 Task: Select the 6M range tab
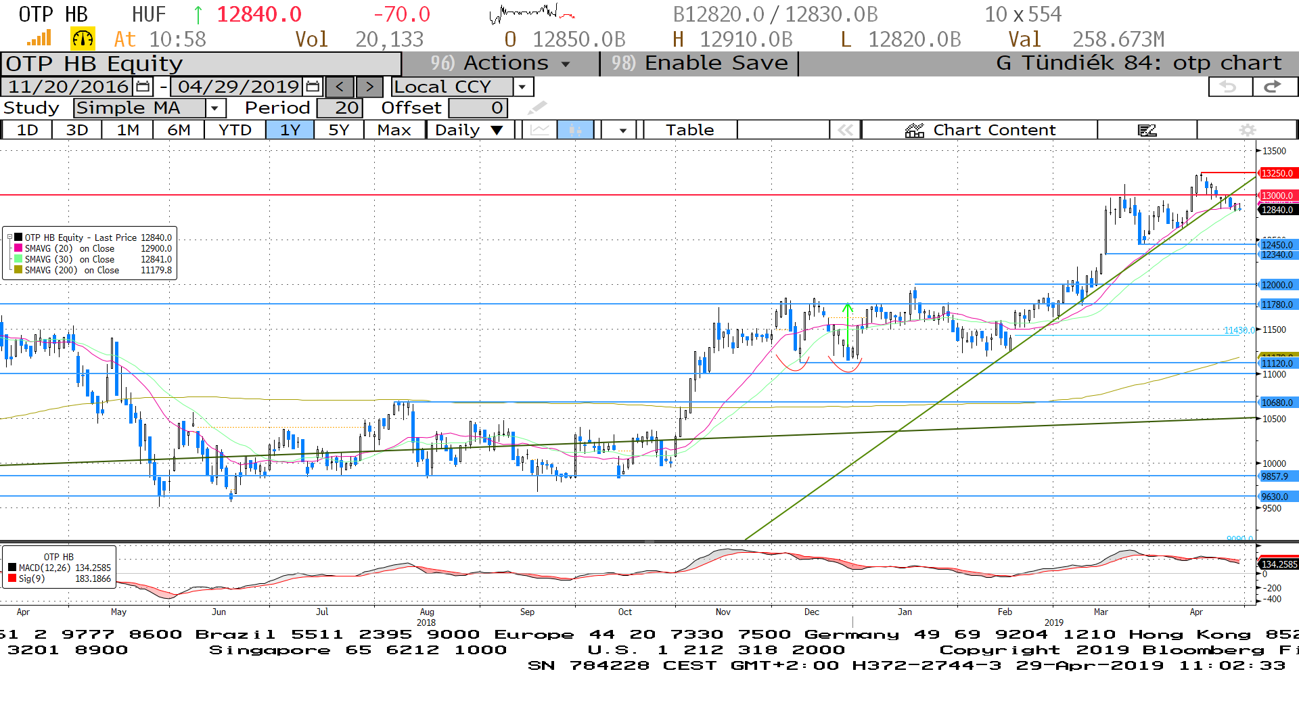[x=179, y=130]
